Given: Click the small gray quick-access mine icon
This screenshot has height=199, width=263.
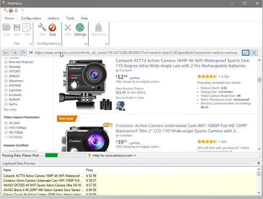Looking at the screenshot, I should (16, 11).
